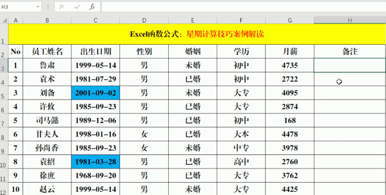Select the salary cell 3762
The image size is (386, 195).
[290, 175]
